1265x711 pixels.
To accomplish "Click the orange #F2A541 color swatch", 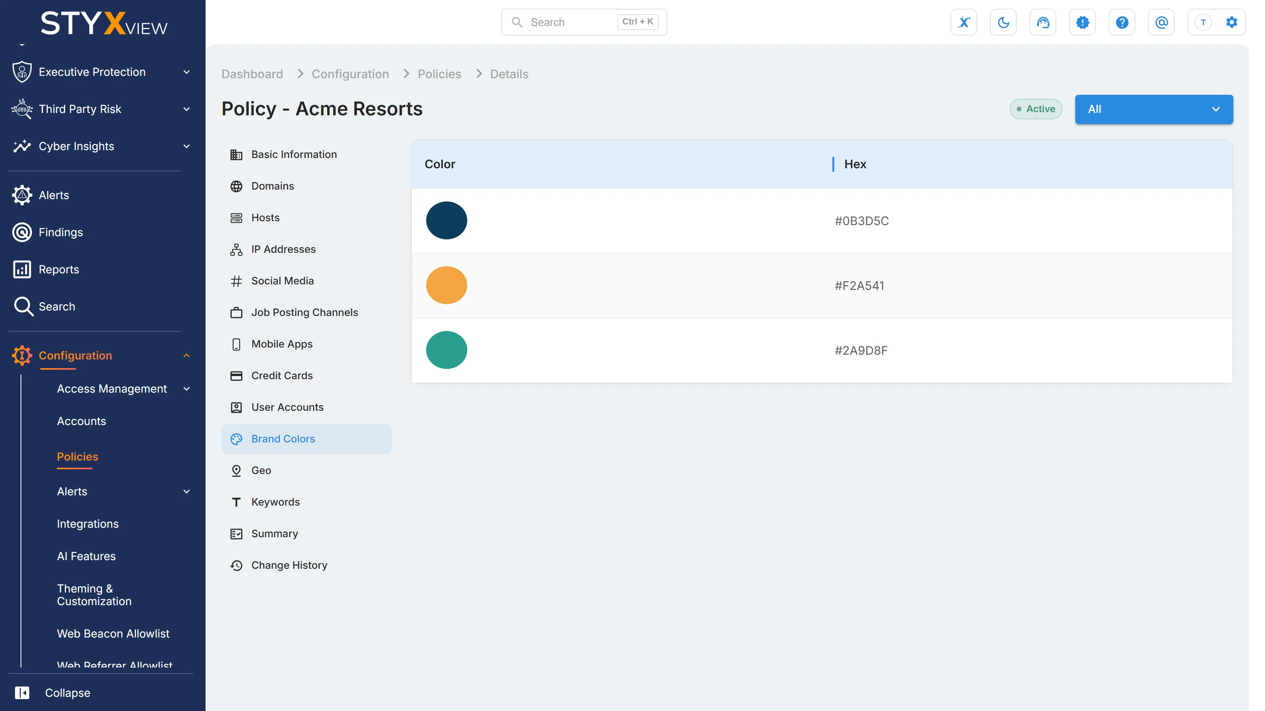I will (446, 285).
